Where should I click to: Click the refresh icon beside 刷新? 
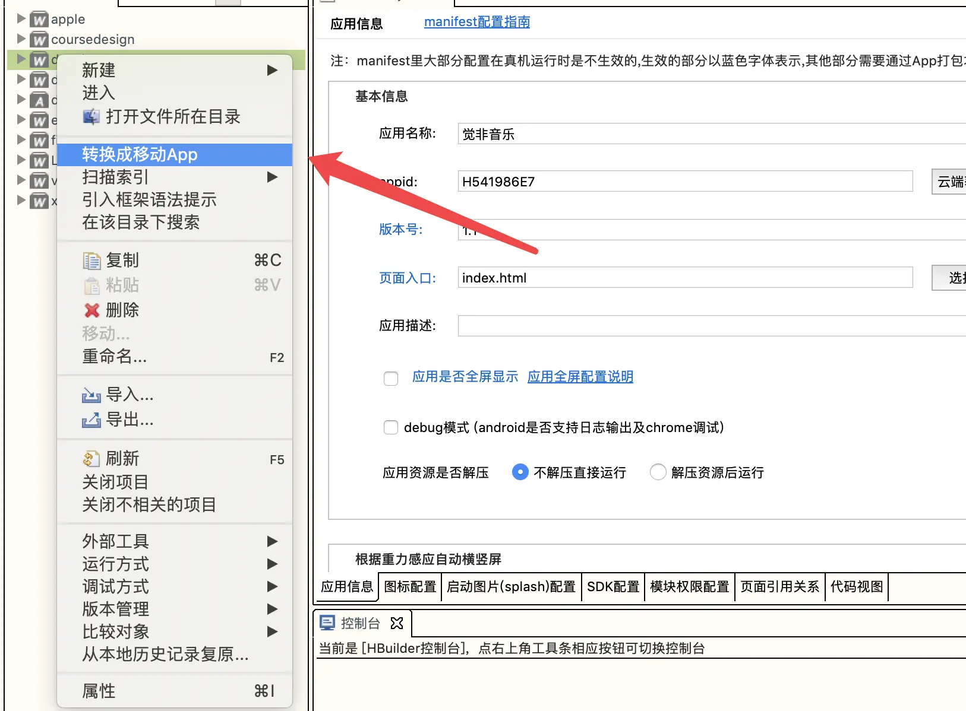91,458
